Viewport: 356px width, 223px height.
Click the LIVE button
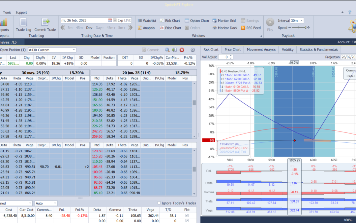point(128,20)
